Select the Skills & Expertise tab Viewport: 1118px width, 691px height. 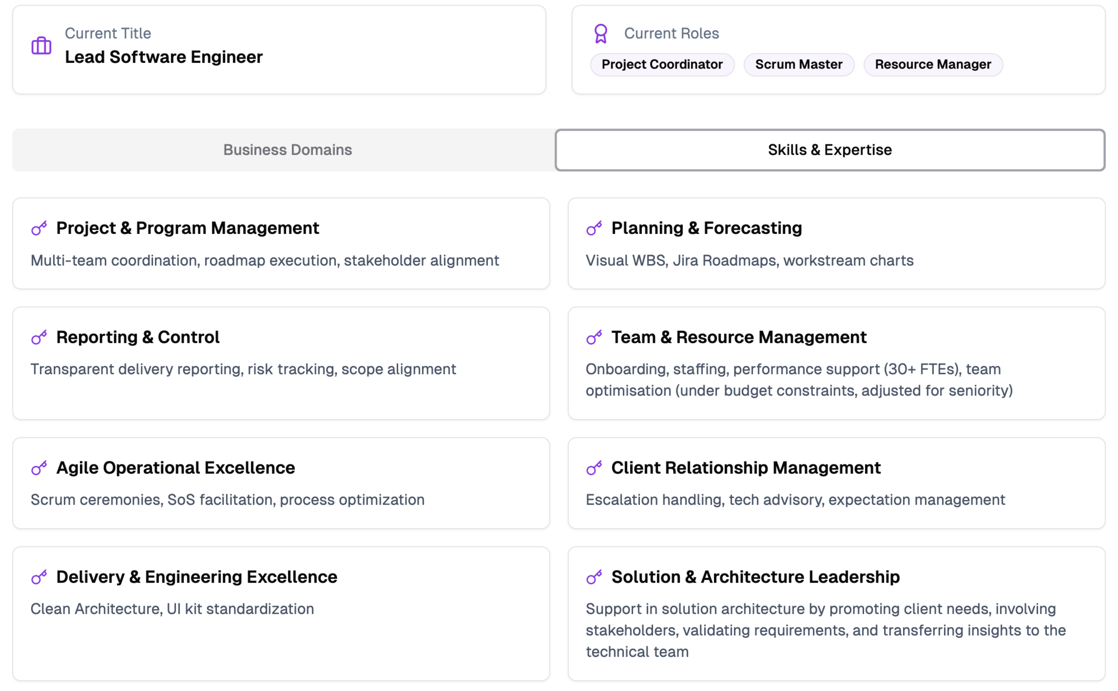tap(829, 150)
